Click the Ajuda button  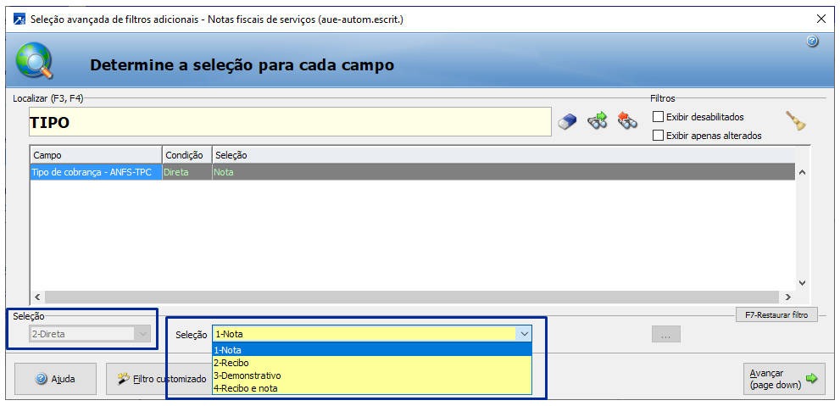click(56, 379)
